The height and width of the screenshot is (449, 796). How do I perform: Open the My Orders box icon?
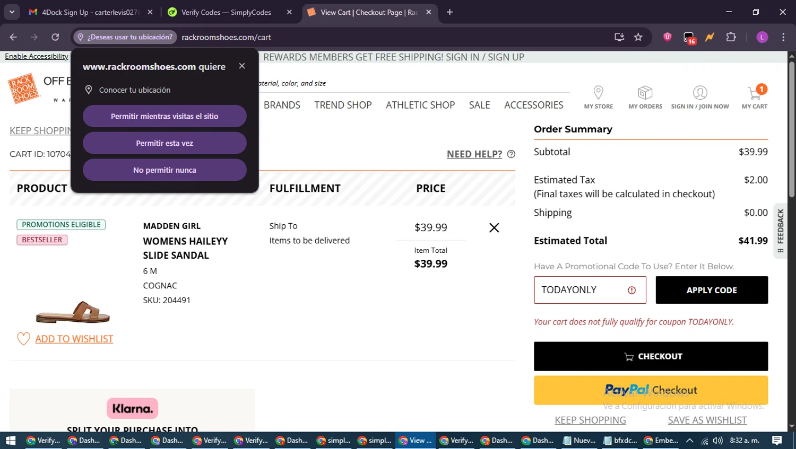(x=645, y=93)
